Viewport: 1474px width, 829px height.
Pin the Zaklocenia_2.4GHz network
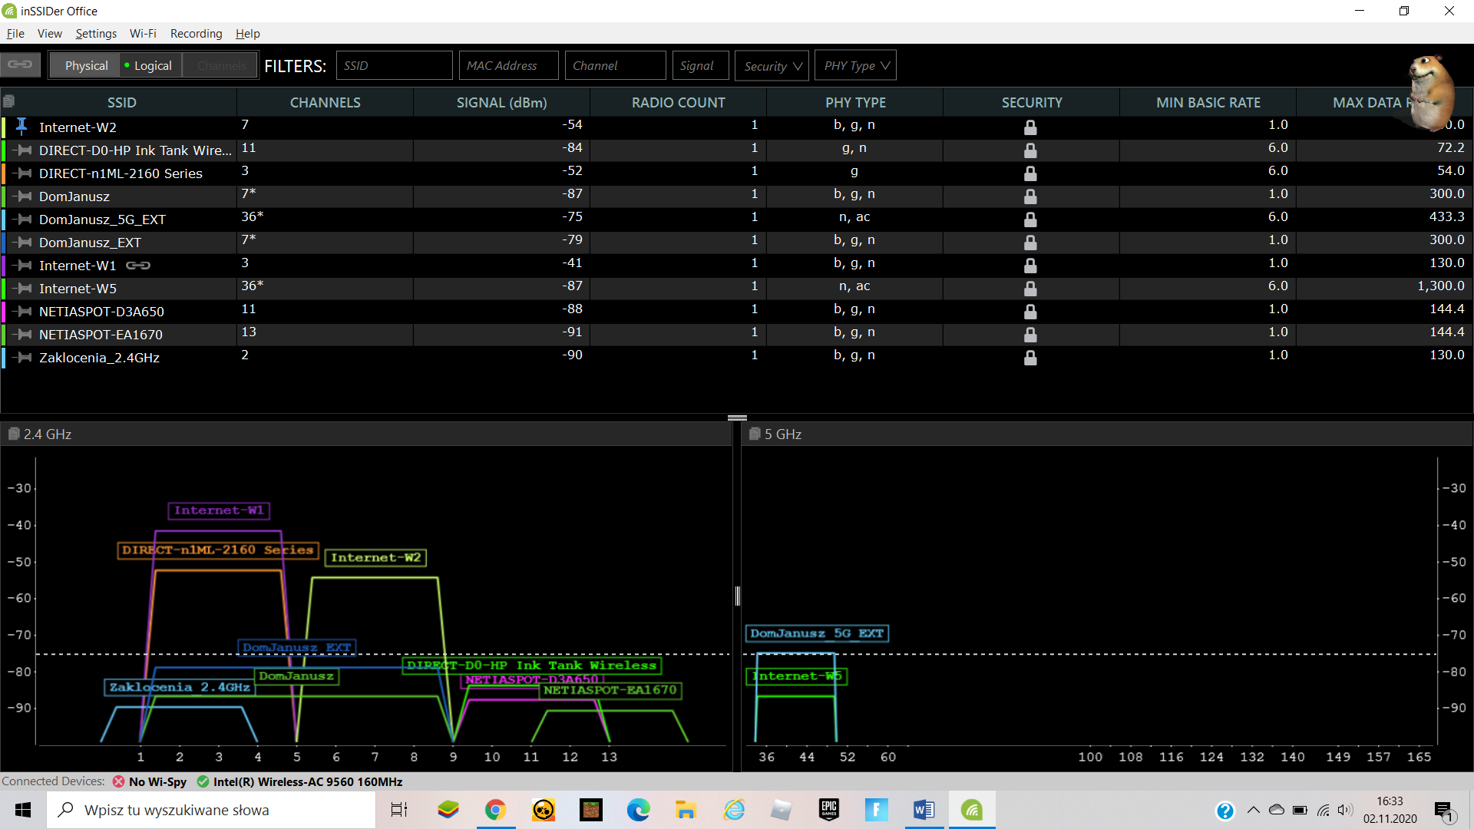[x=24, y=358]
